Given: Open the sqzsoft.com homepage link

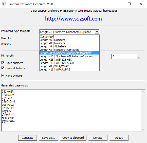Looking at the screenshot, I should [73, 19].
